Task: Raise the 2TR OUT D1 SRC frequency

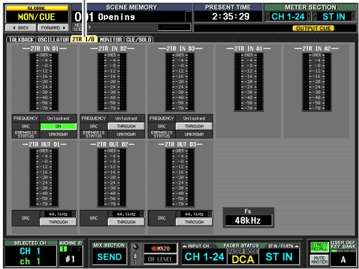Action: (x=74, y=214)
